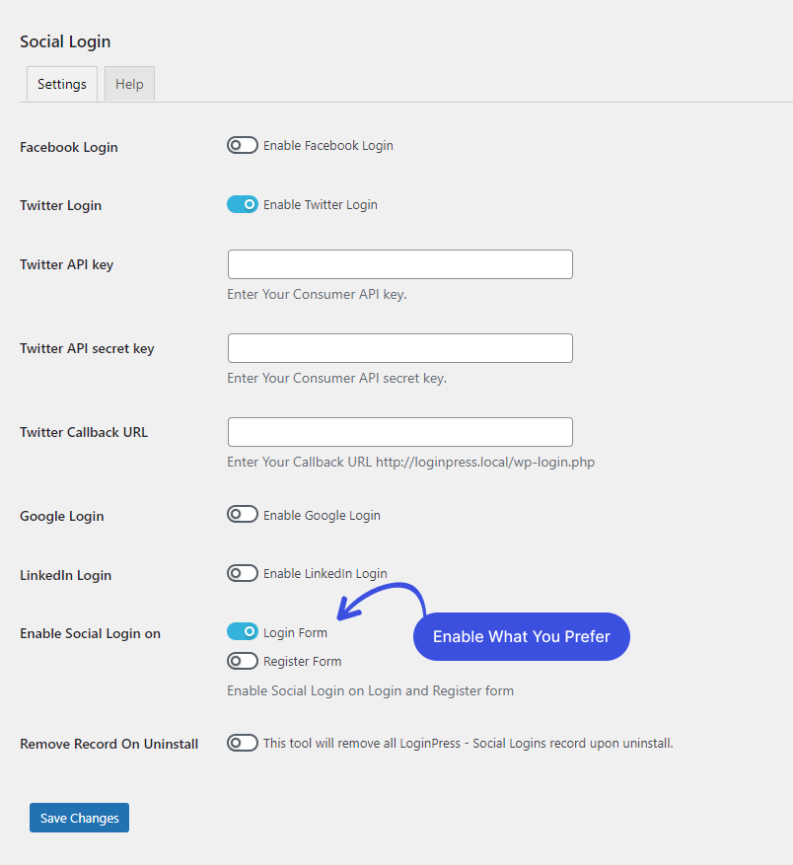The width and height of the screenshot is (793, 865).
Task: Toggle Remove Record On Uninstall switch
Action: coord(243,743)
